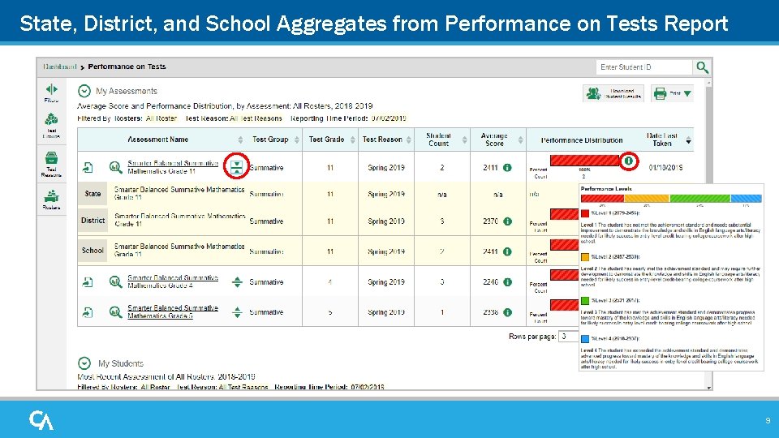Click the student ID search magnifier icon

click(x=702, y=67)
